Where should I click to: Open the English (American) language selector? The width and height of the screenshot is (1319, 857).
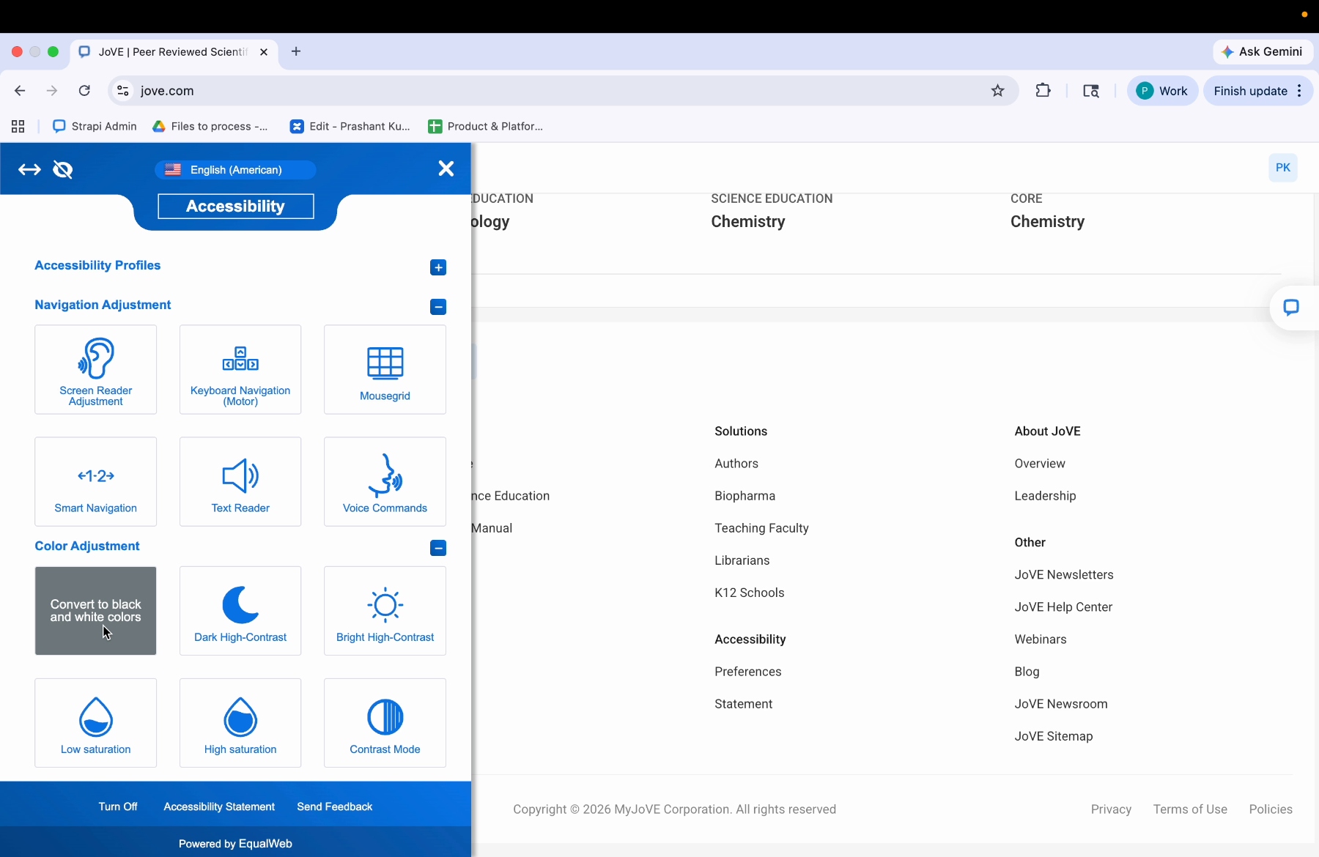(235, 170)
